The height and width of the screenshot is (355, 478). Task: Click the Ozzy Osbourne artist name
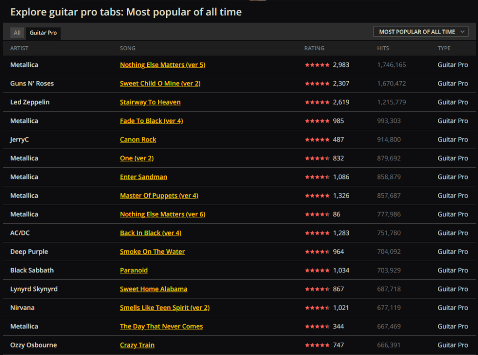pos(34,345)
